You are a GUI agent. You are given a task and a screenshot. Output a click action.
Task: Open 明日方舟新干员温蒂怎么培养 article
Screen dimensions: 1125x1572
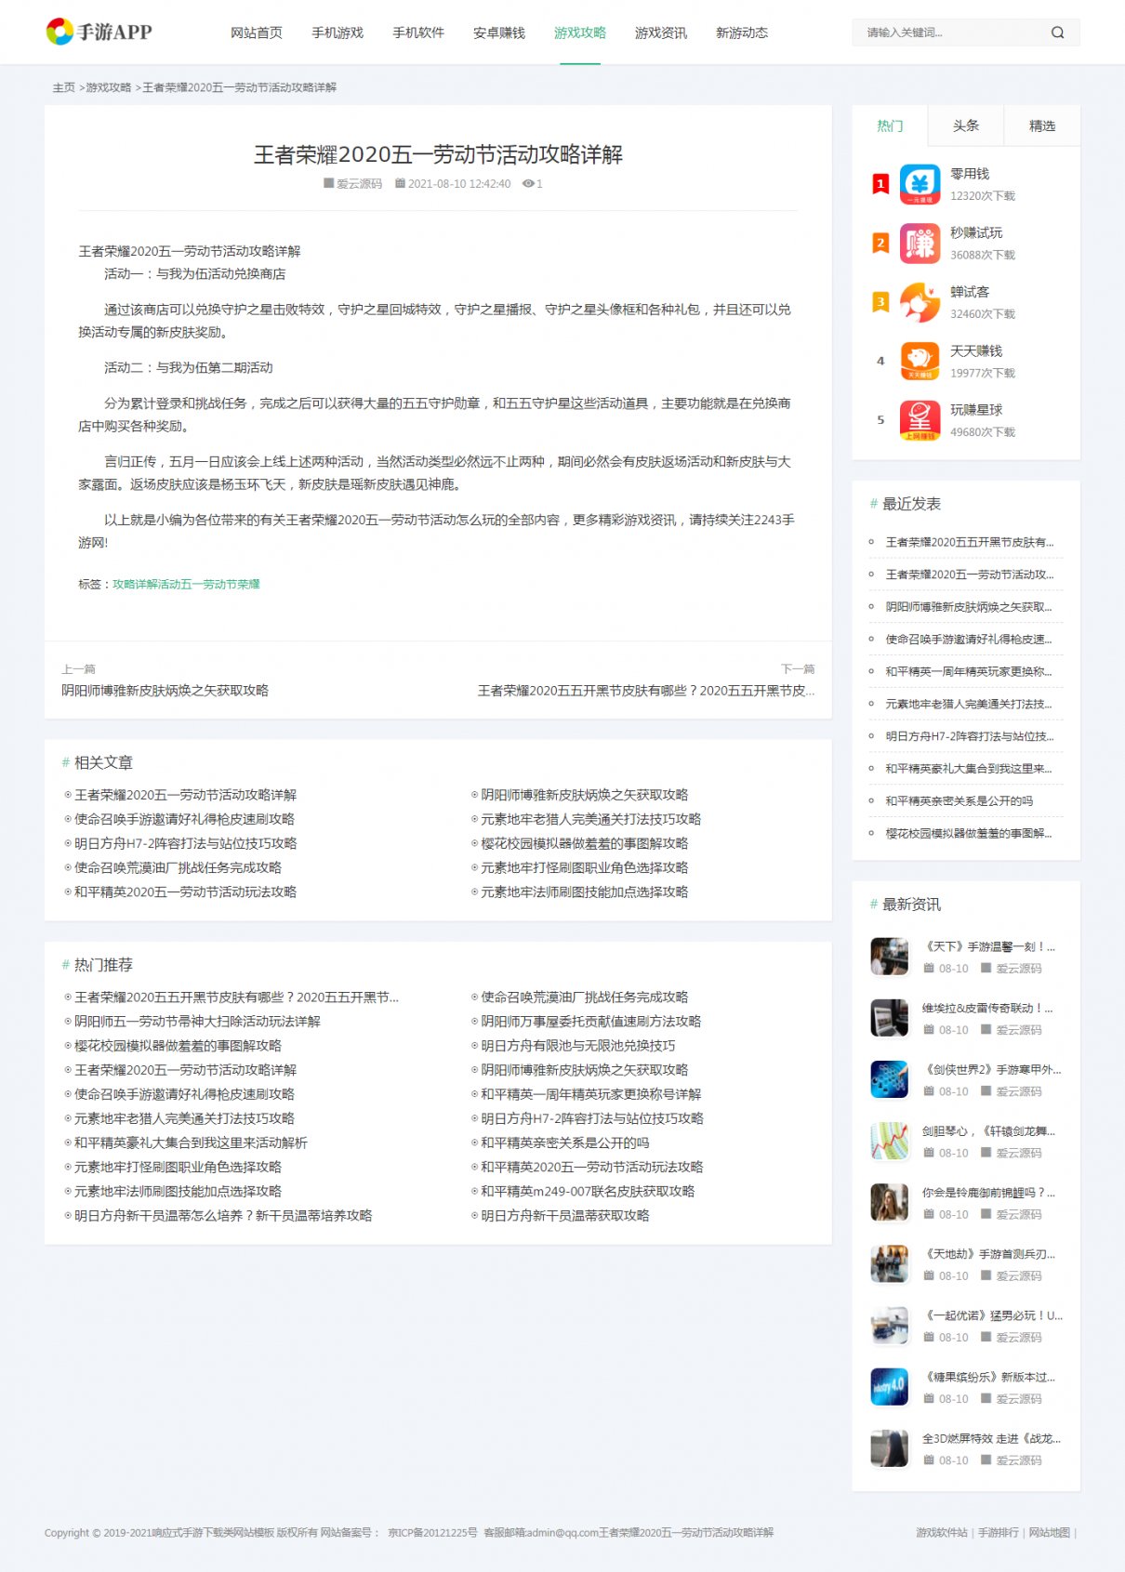pyautogui.click(x=223, y=1215)
